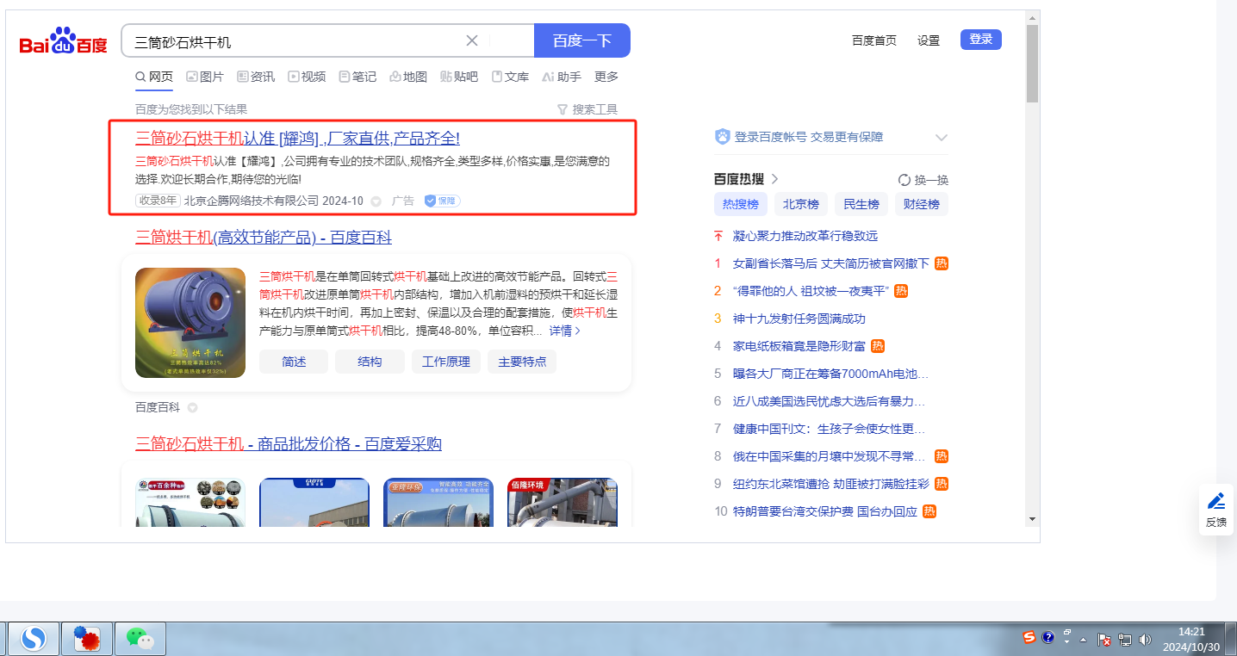Click the Sogou input method tray icon

point(1029,638)
